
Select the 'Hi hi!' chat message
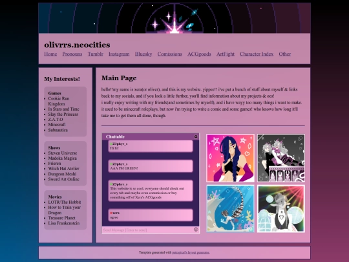tap(151, 146)
